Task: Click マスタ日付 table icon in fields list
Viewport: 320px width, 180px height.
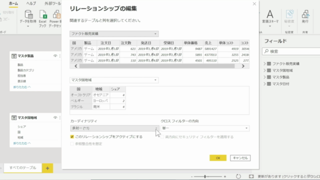Action: (x=269, y=84)
